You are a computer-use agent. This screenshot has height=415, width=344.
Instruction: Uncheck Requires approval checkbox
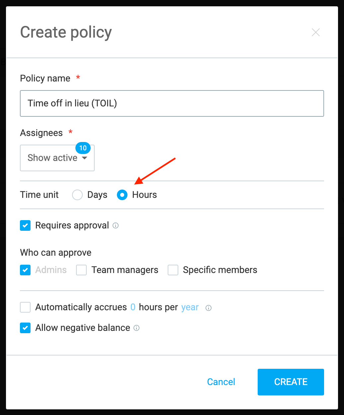click(x=25, y=225)
